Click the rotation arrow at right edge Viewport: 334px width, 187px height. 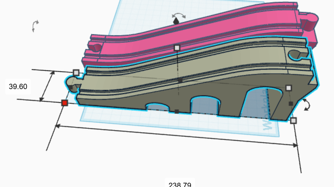pyautogui.click(x=306, y=105)
